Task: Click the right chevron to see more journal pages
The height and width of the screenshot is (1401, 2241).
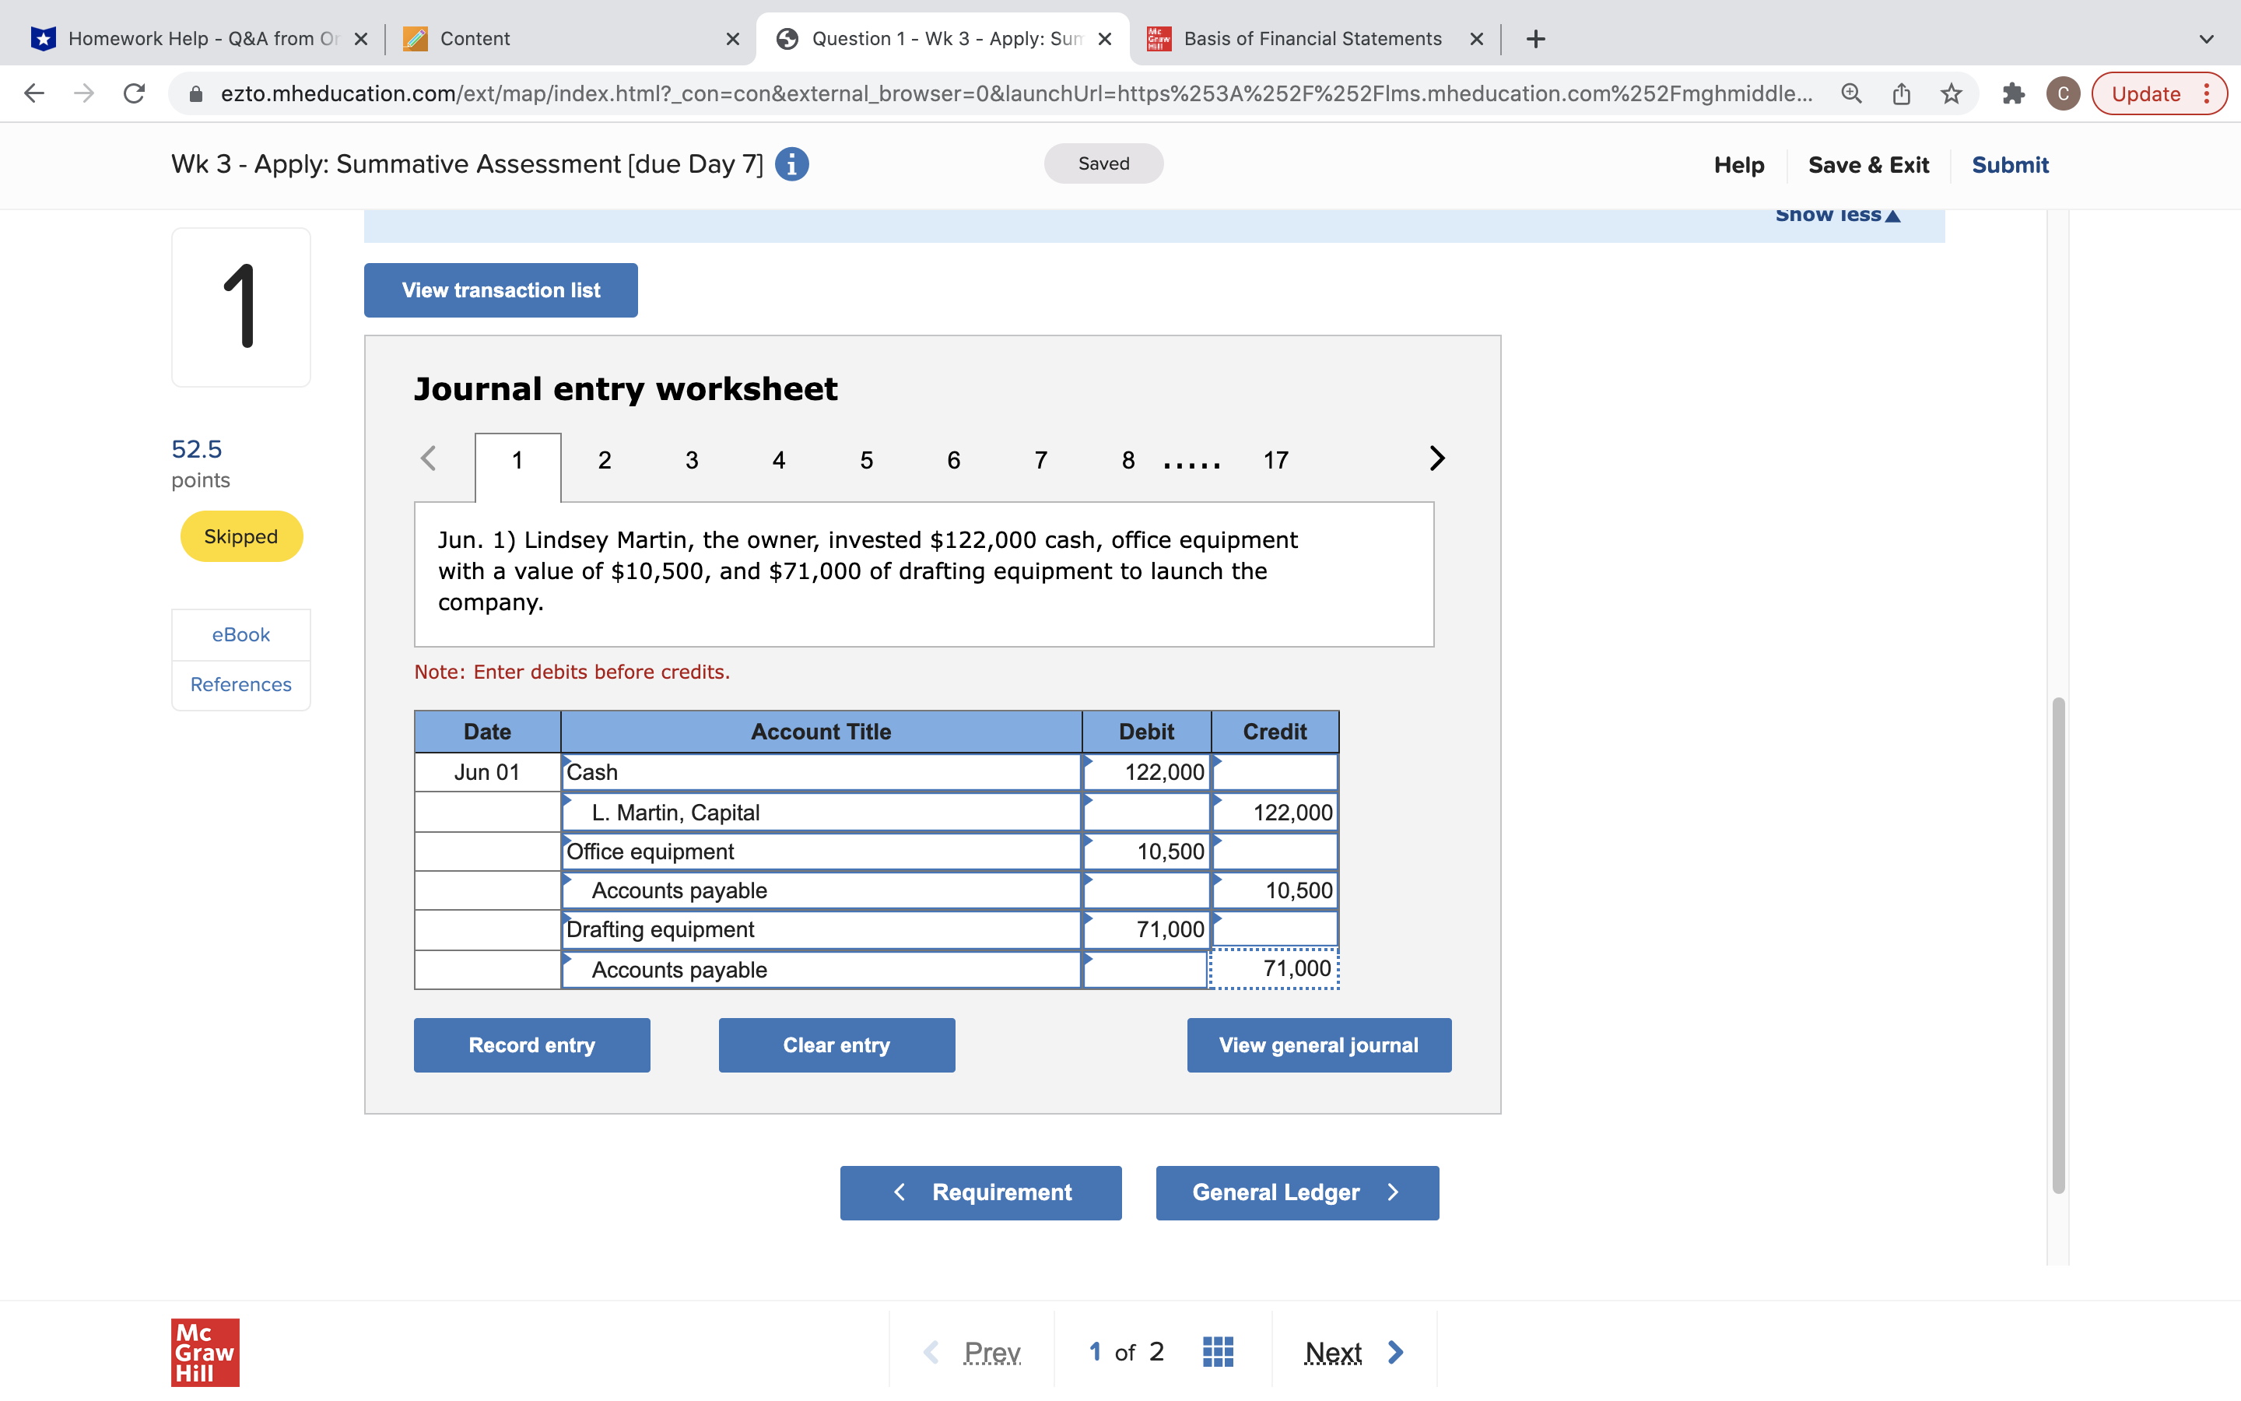Action: pyautogui.click(x=1434, y=458)
